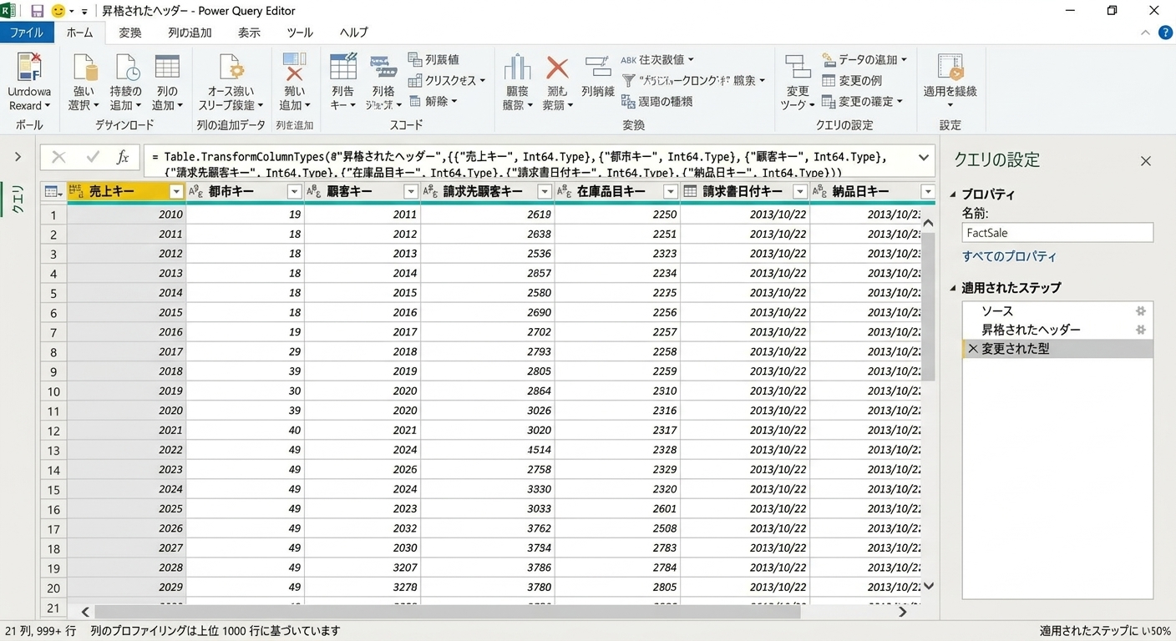1176x641 pixels.
Task: Open the quick access toolbar customize arrow
Action: tap(84, 12)
